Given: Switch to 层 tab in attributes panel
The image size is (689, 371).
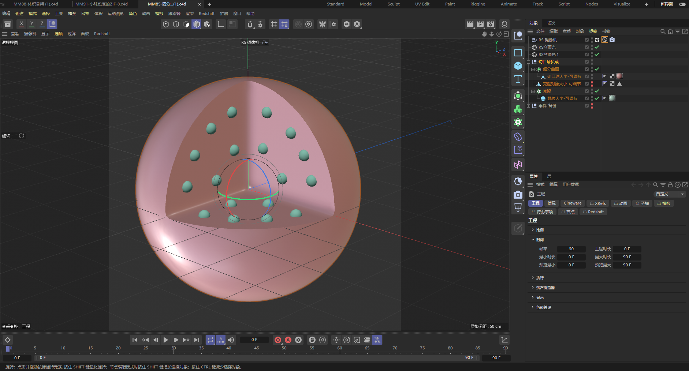Looking at the screenshot, I should pyautogui.click(x=549, y=176).
